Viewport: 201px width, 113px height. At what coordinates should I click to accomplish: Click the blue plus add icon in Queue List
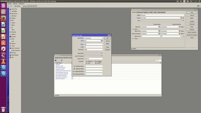pos(56,60)
